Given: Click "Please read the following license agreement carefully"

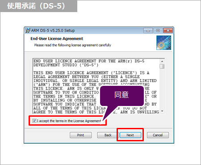Looking at the screenshot, I should point(73,45).
